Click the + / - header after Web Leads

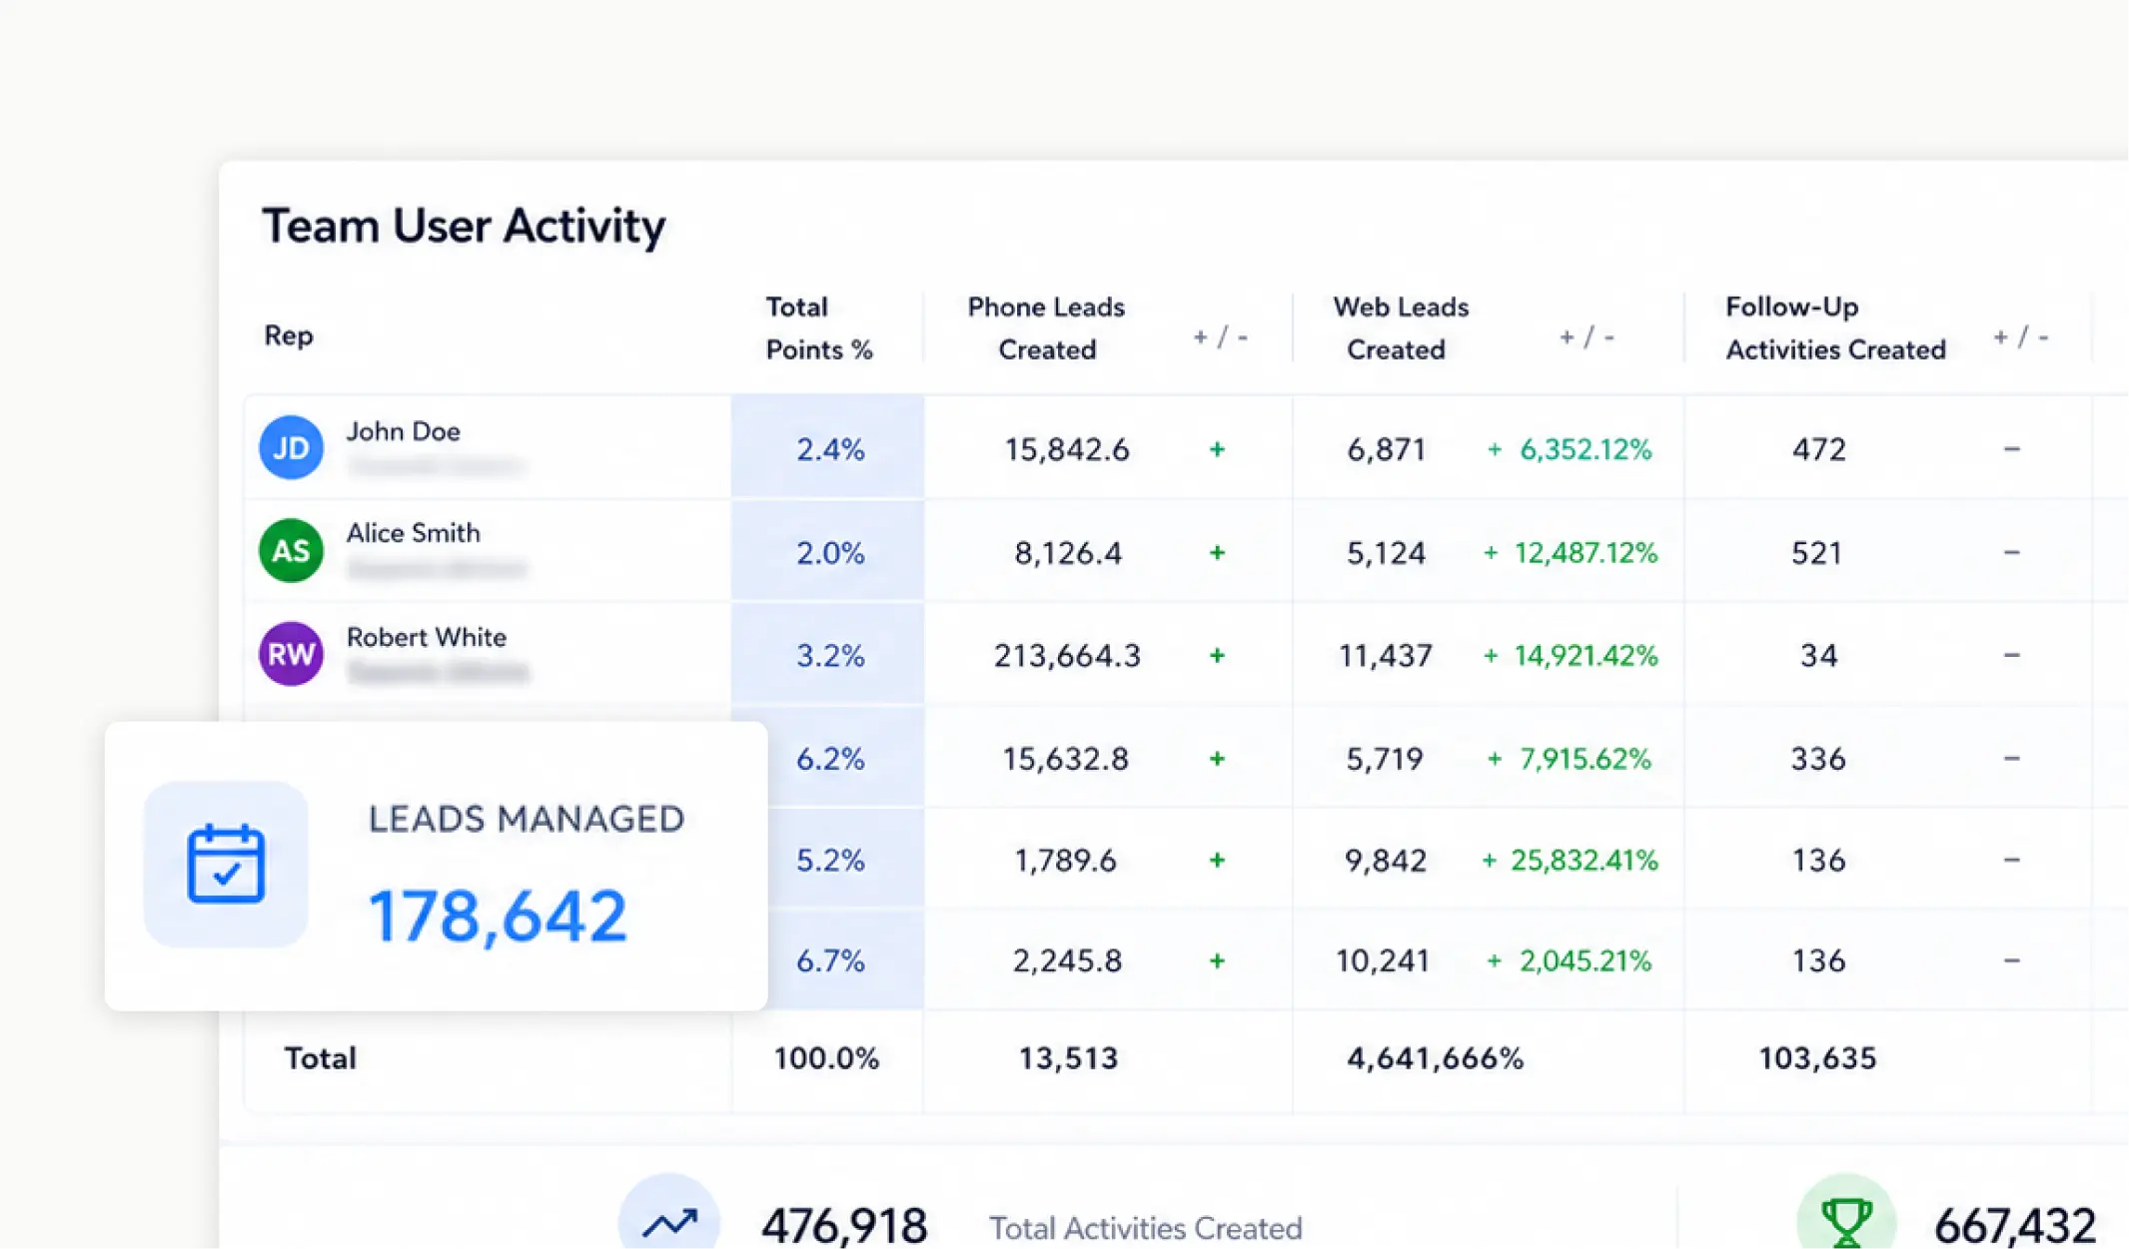point(1588,337)
